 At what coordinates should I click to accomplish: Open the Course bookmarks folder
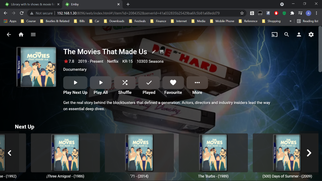28,21
